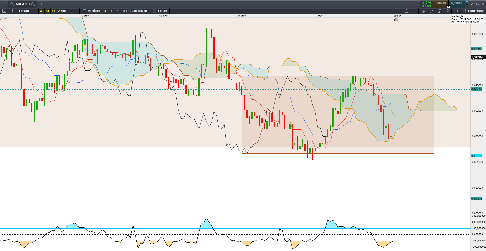The image size is (486, 251).
Task: Click the buy price 0,88814
Action: click(457, 3)
